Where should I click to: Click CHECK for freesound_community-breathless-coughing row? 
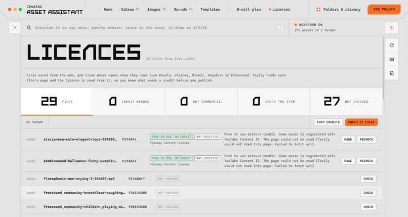coord(368,193)
